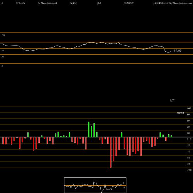Click the -60 label on MR axis

point(188,158)
